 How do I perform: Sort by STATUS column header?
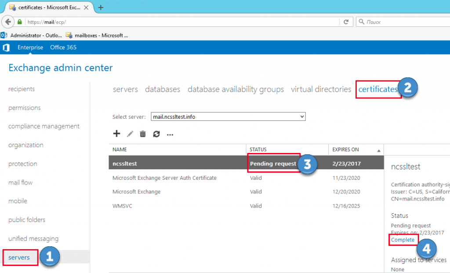tap(258, 149)
